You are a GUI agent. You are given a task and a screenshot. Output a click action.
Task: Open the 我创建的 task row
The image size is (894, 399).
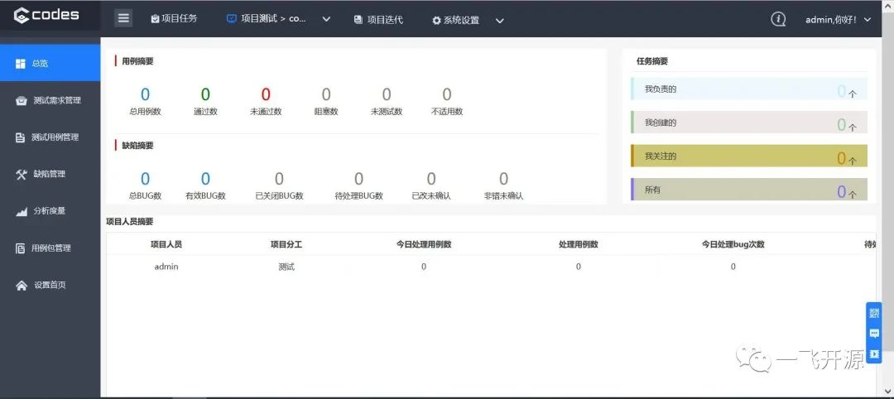click(749, 123)
